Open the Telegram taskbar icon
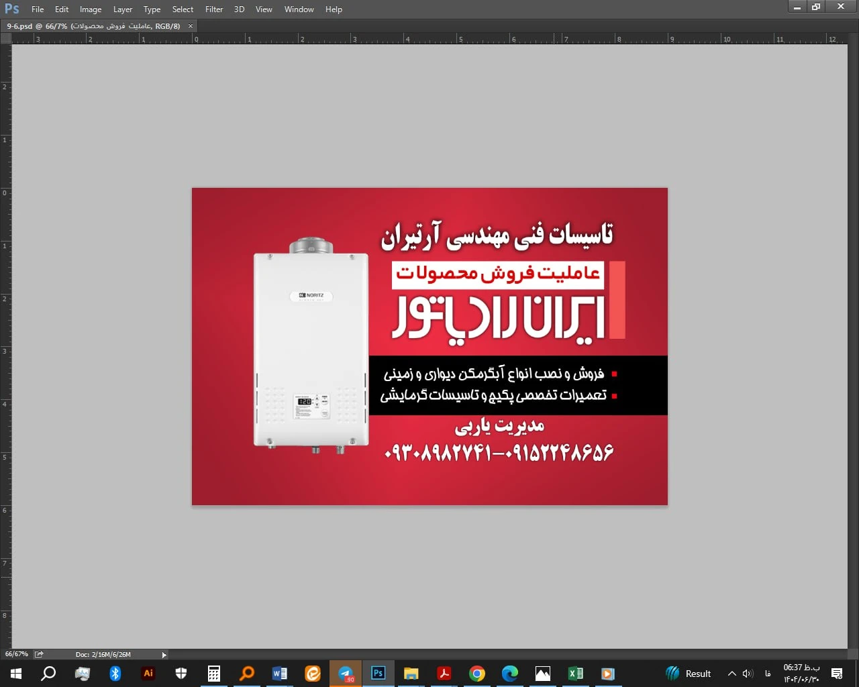Screen dimensions: 859x687 [x=346, y=674]
